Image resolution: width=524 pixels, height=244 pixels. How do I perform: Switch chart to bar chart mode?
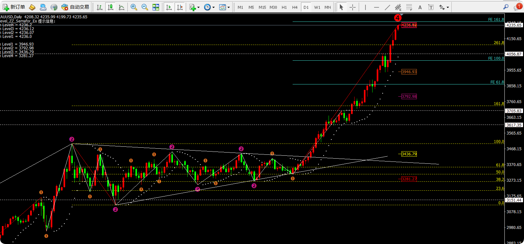click(100, 7)
